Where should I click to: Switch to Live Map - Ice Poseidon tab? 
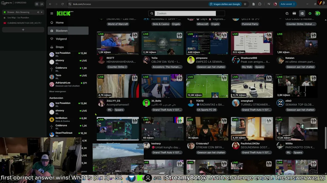click(23, 18)
